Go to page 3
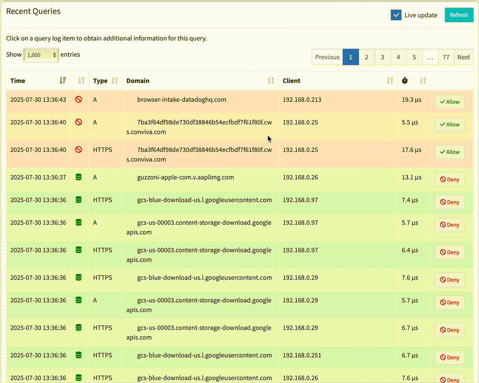The width and height of the screenshot is (479, 383). point(383,57)
